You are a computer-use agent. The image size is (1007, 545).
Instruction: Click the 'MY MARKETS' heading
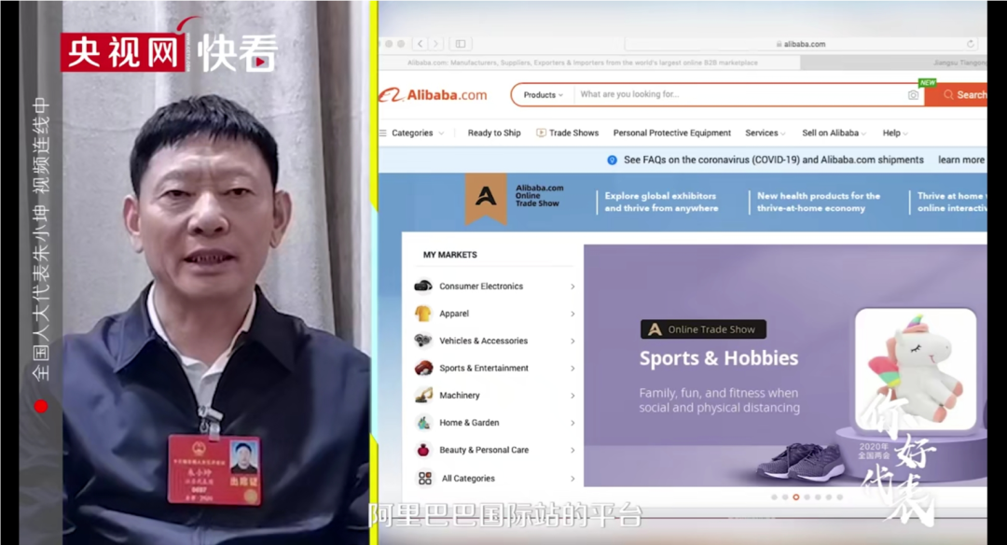coord(450,255)
